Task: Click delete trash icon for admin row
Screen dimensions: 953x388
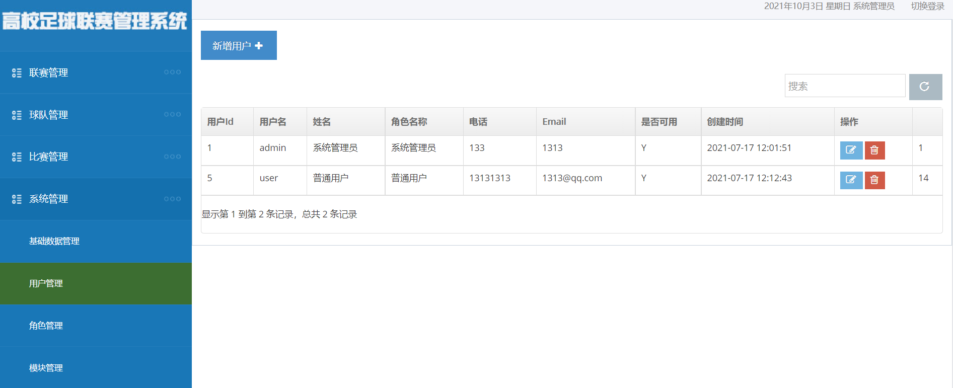Action: [874, 150]
